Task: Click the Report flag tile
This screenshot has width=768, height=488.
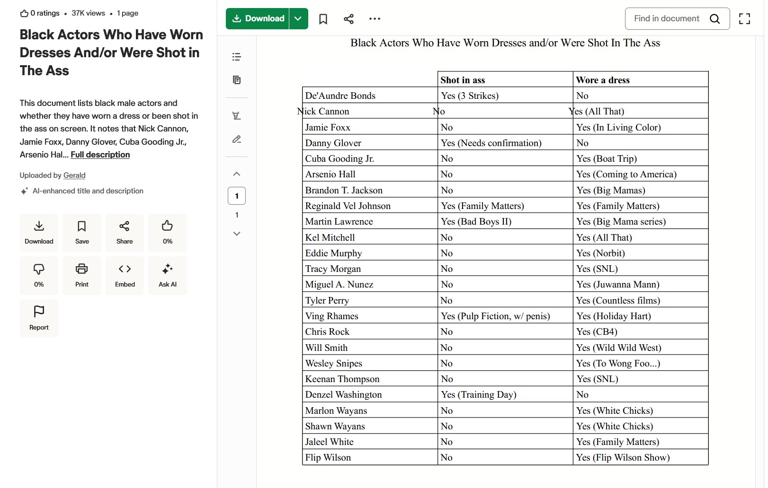Action: click(39, 318)
